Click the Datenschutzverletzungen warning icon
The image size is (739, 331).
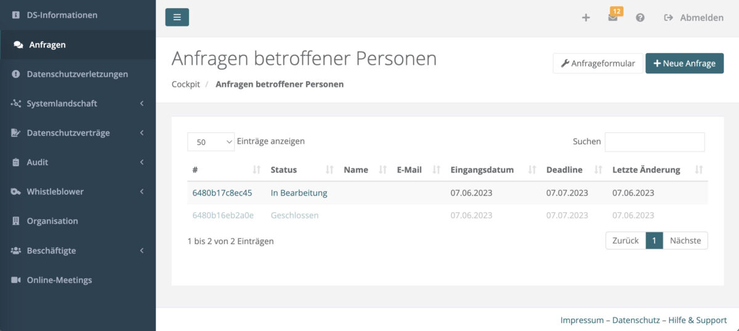(x=16, y=74)
